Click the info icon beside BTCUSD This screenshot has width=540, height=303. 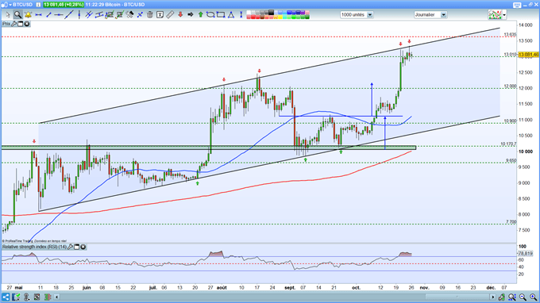38,5
